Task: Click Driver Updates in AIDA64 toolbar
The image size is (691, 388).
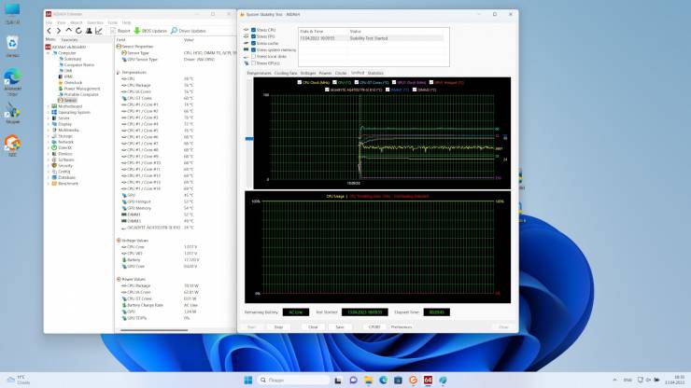Action: 189,31
